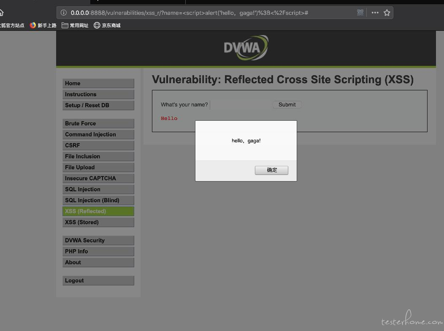Screen dimensions: 444x331
Task: Click the 确定 button in alert dialog
Action: [x=271, y=170]
